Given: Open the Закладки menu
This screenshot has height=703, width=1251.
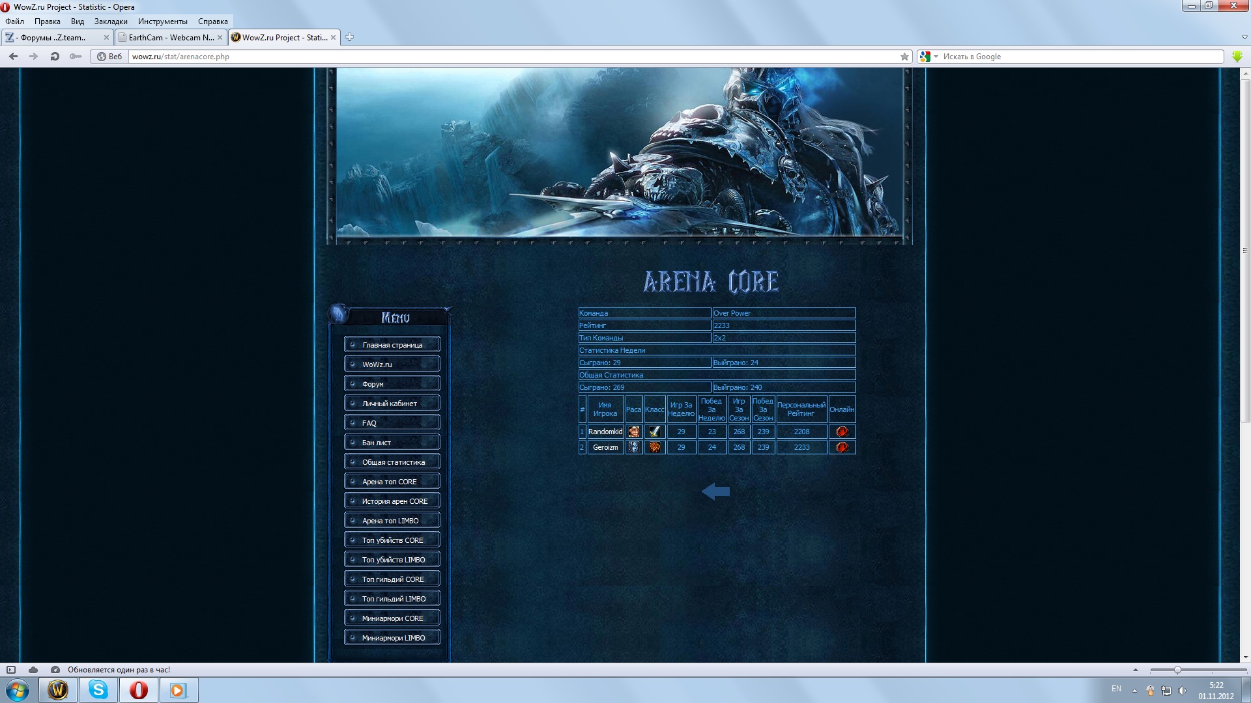Looking at the screenshot, I should click(x=111, y=21).
